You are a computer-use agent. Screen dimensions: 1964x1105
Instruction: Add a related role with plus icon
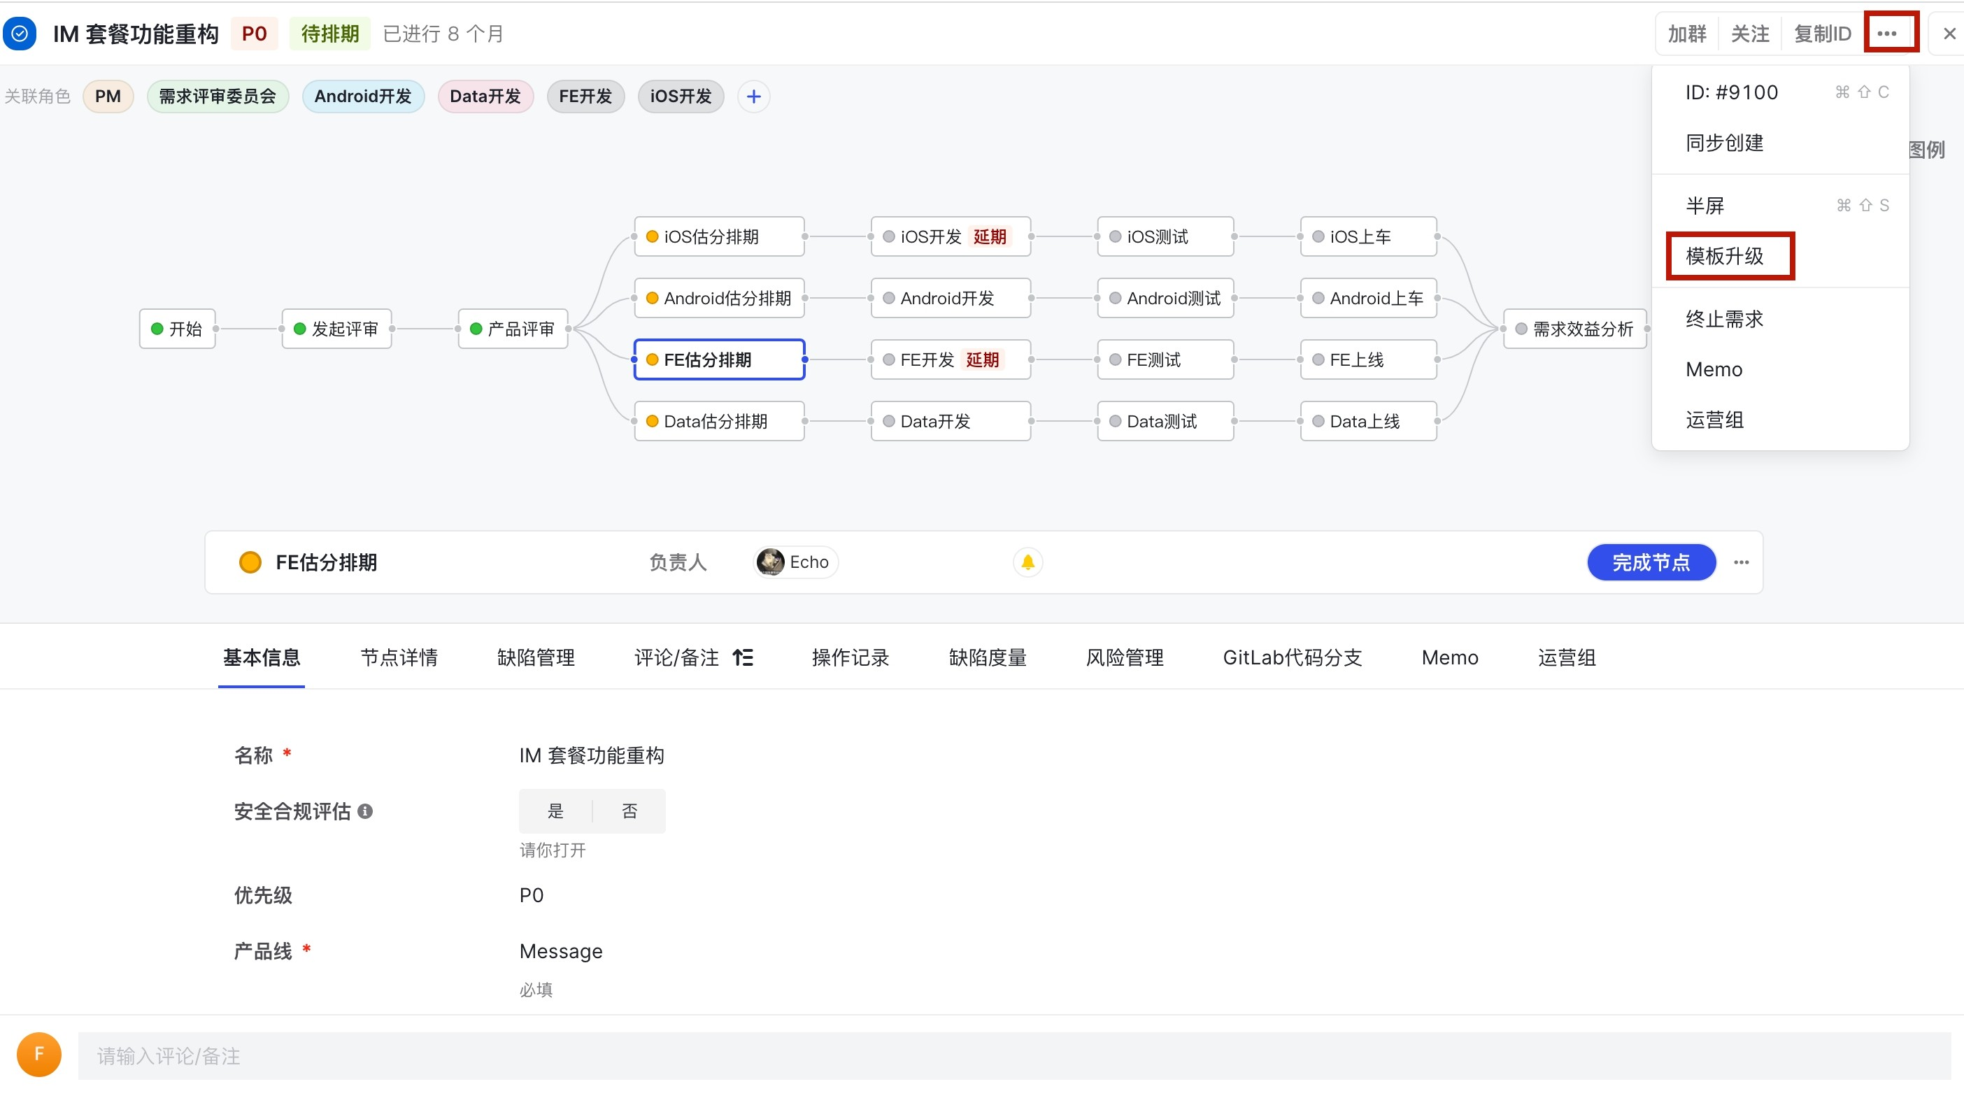[753, 96]
